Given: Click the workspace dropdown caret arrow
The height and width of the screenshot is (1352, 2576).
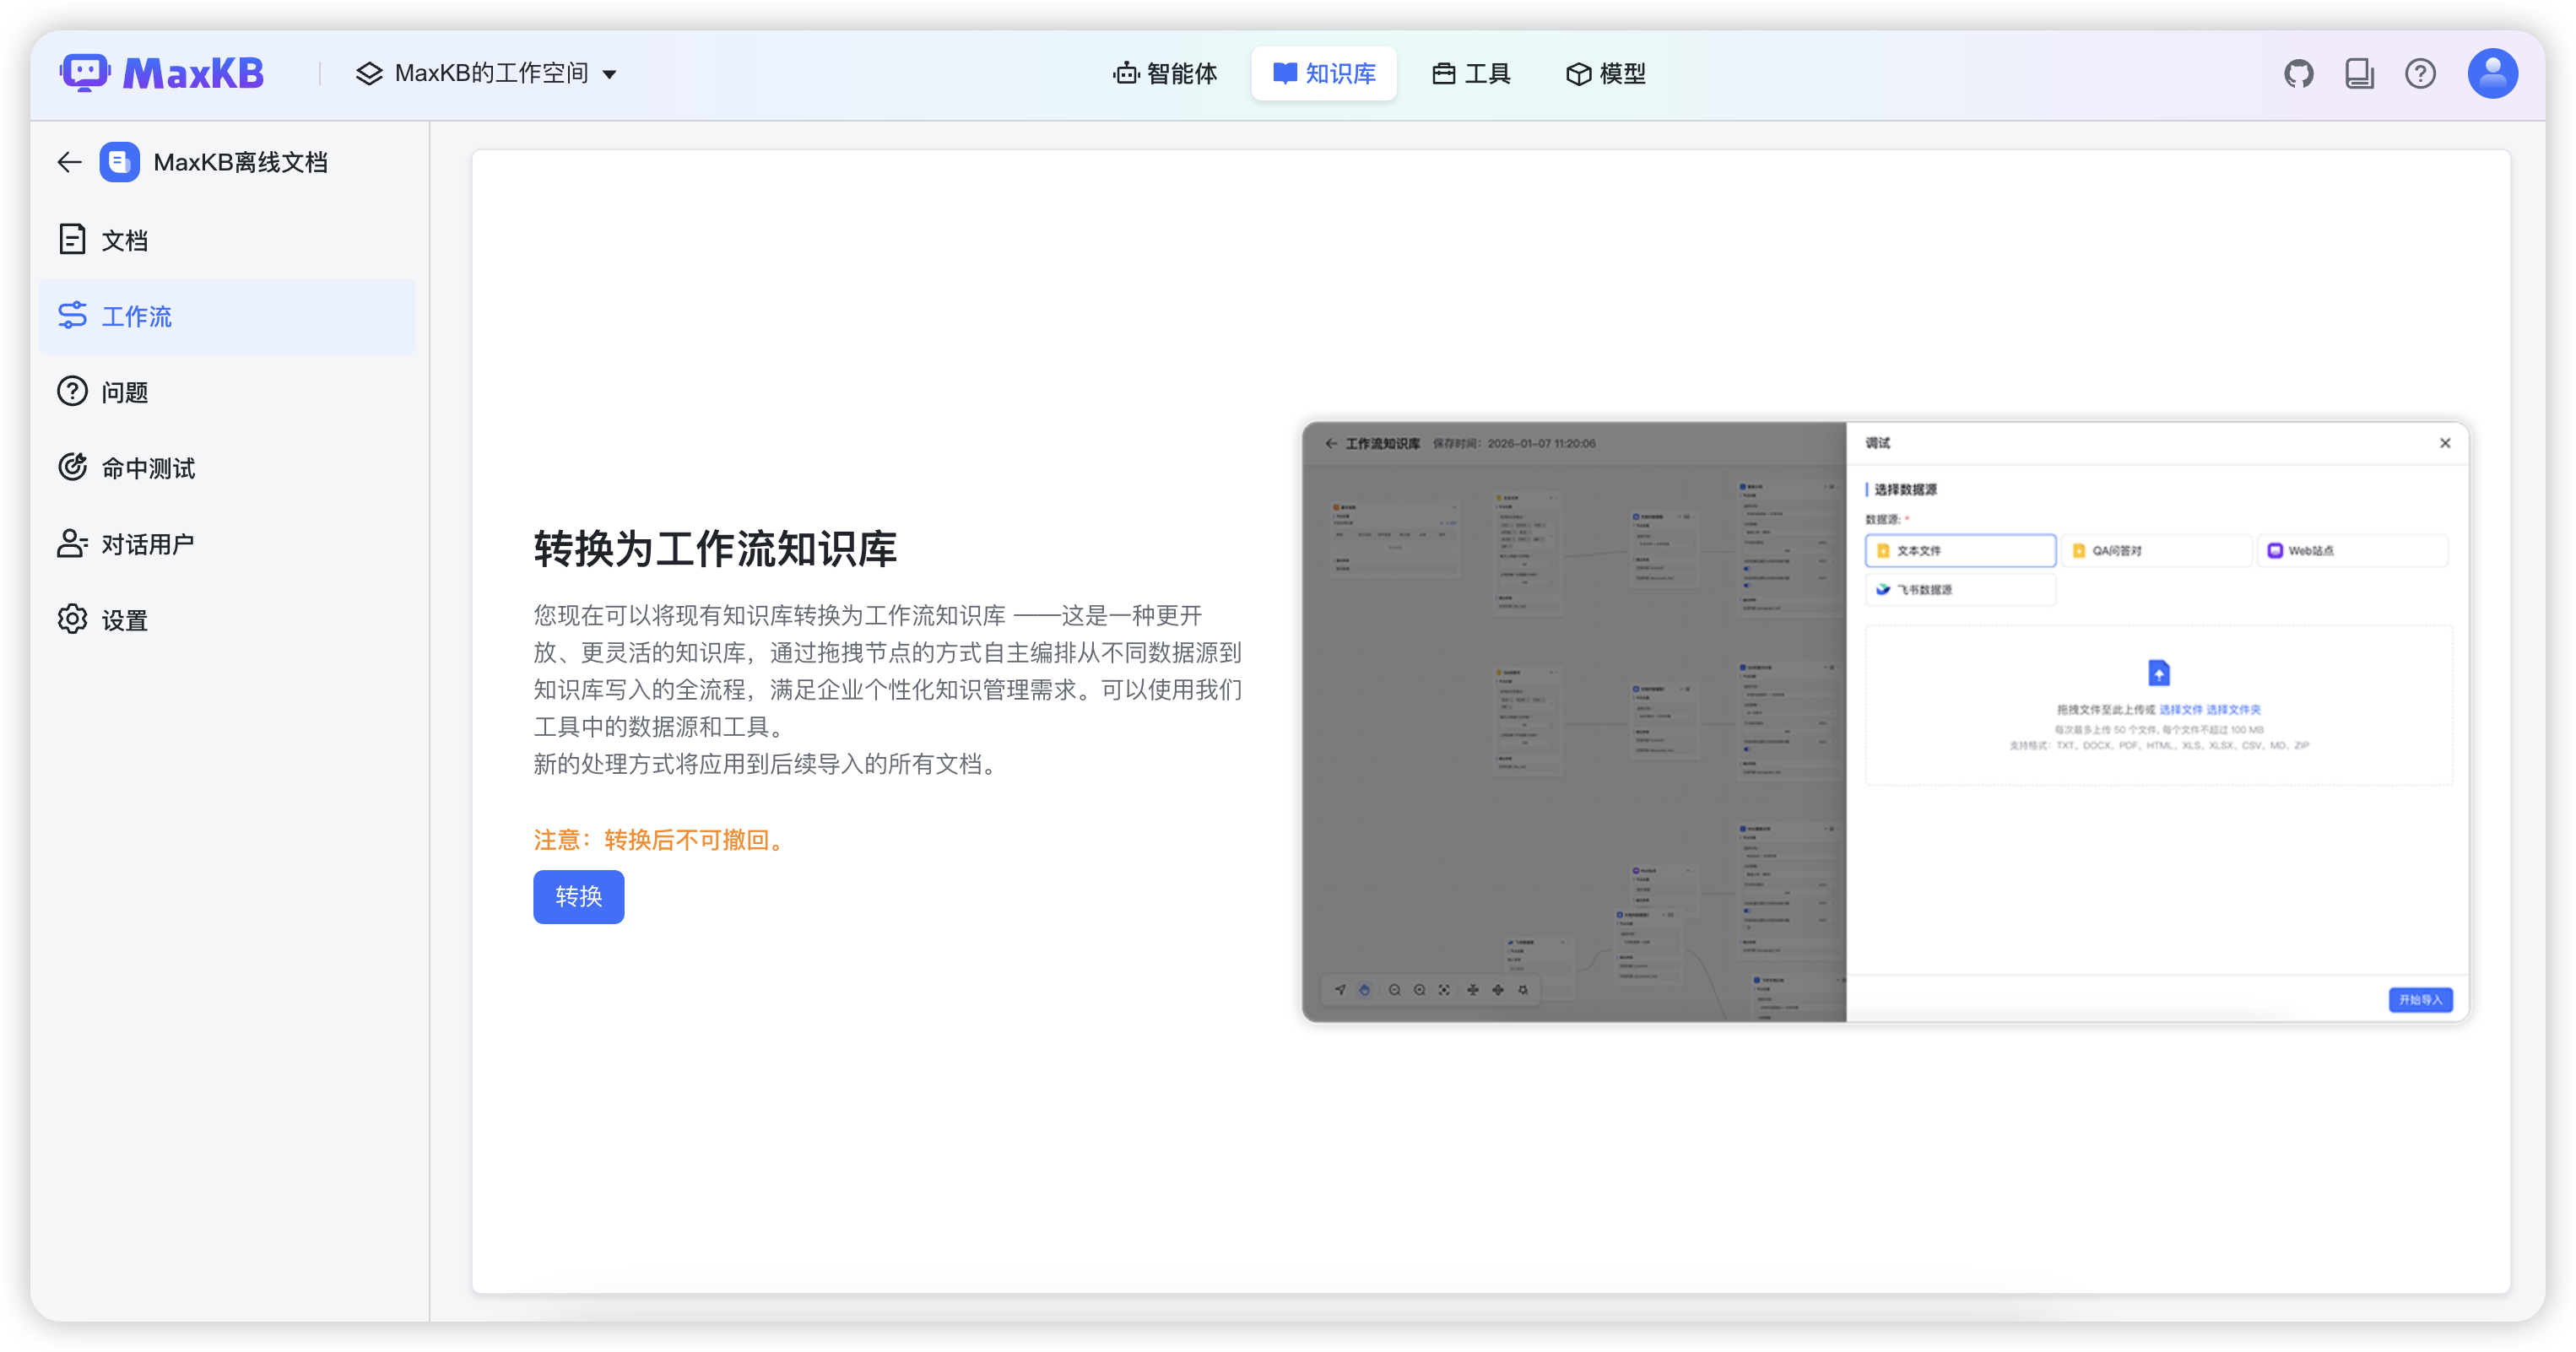Looking at the screenshot, I should pyautogui.click(x=609, y=75).
